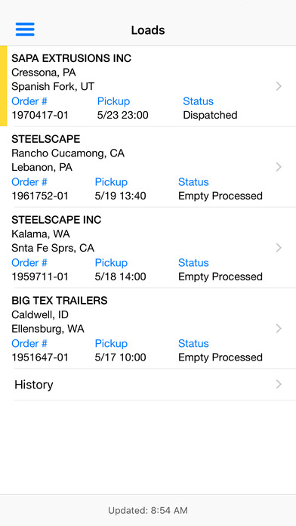Open the History row chevron
This screenshot has height=526, width=296.
click(x=279, y=385)
